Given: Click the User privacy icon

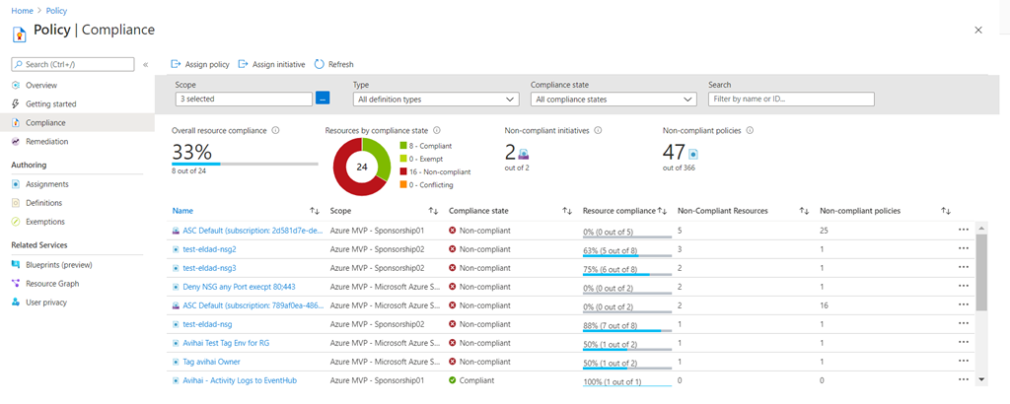Looking at the screenshot, I should pyautogui.click(x=16, y=302).
